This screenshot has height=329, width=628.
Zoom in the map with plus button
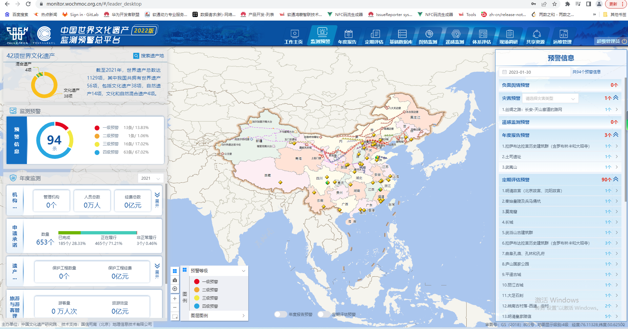point(175,299)
